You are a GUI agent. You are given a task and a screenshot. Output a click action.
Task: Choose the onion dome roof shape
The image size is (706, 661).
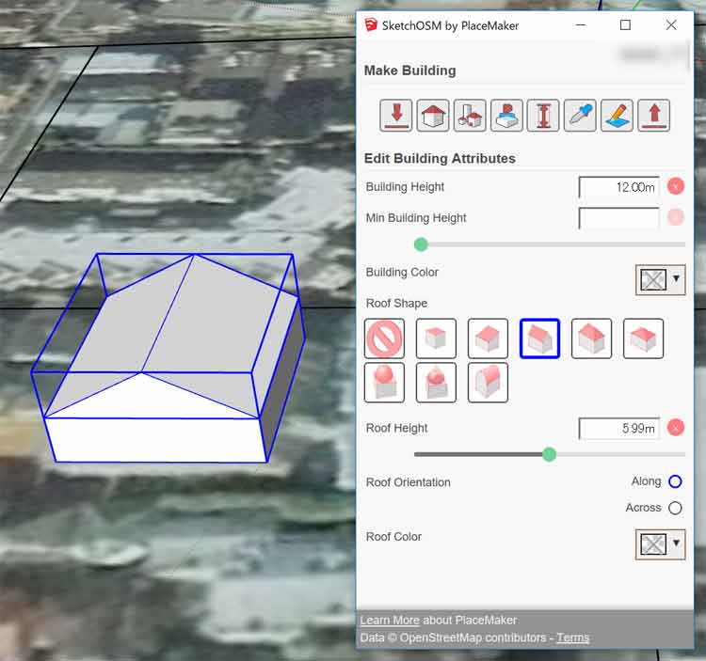click(x=436, y=383)
